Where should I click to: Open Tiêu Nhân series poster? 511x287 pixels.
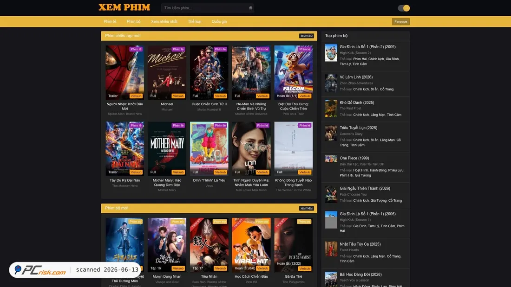[x=209, y=245]
